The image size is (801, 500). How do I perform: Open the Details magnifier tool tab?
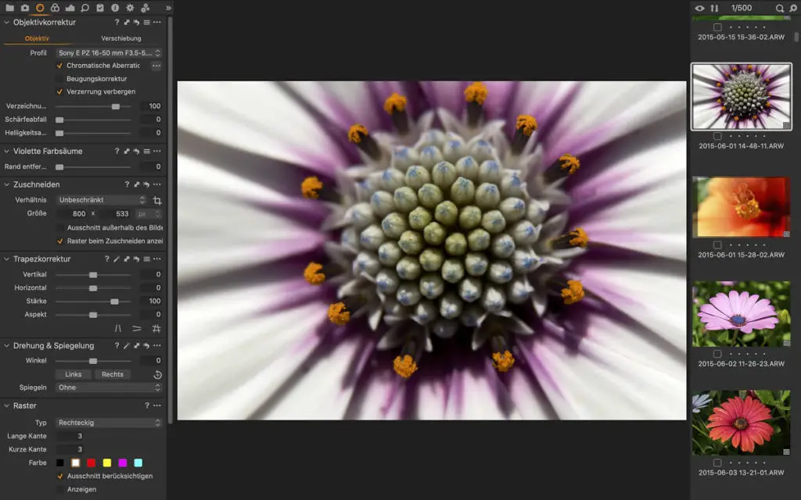[84, 8]
